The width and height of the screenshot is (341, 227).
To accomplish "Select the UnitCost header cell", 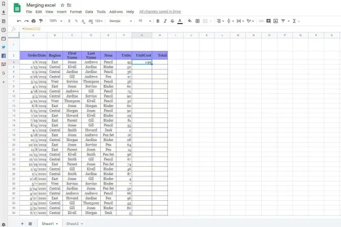I will coord(142,55).
